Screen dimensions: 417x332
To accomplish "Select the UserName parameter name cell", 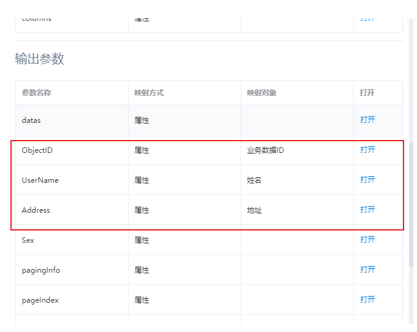I will point(40,180).
